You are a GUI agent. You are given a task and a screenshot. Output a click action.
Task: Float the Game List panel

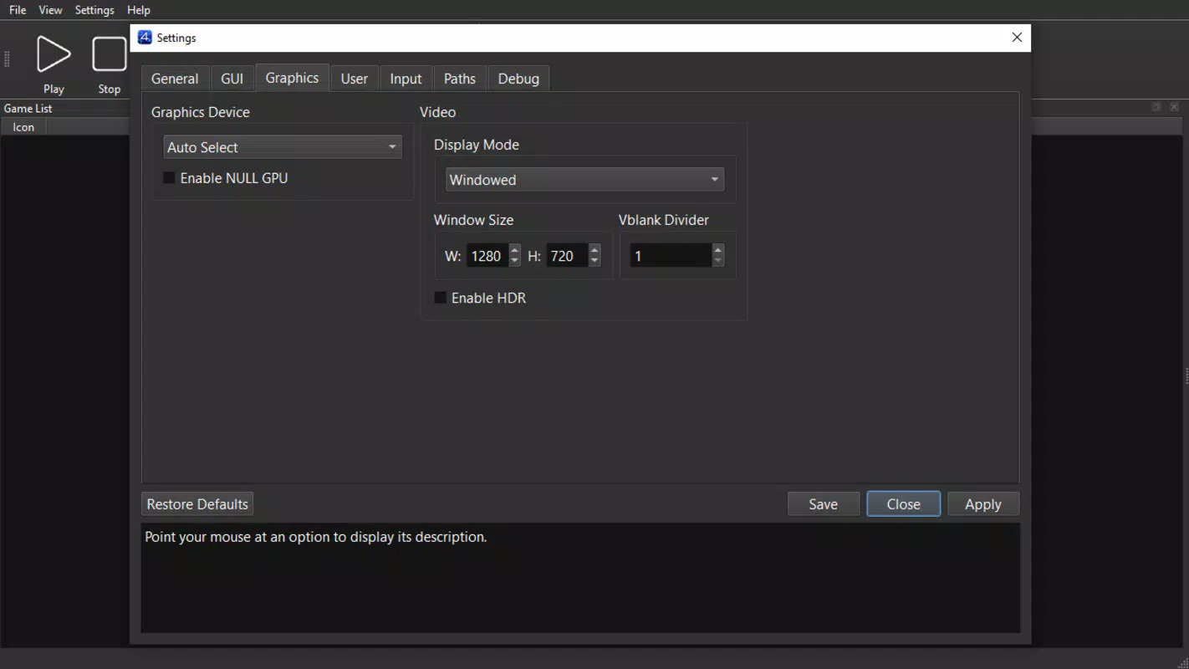pos(1156,107)
